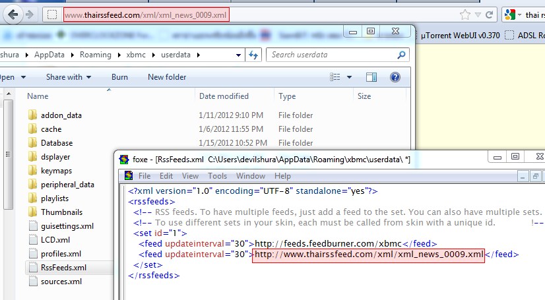545x300 pixels.
Task: Reload the page with the refresh icon
Action: [x=489, y=15]
